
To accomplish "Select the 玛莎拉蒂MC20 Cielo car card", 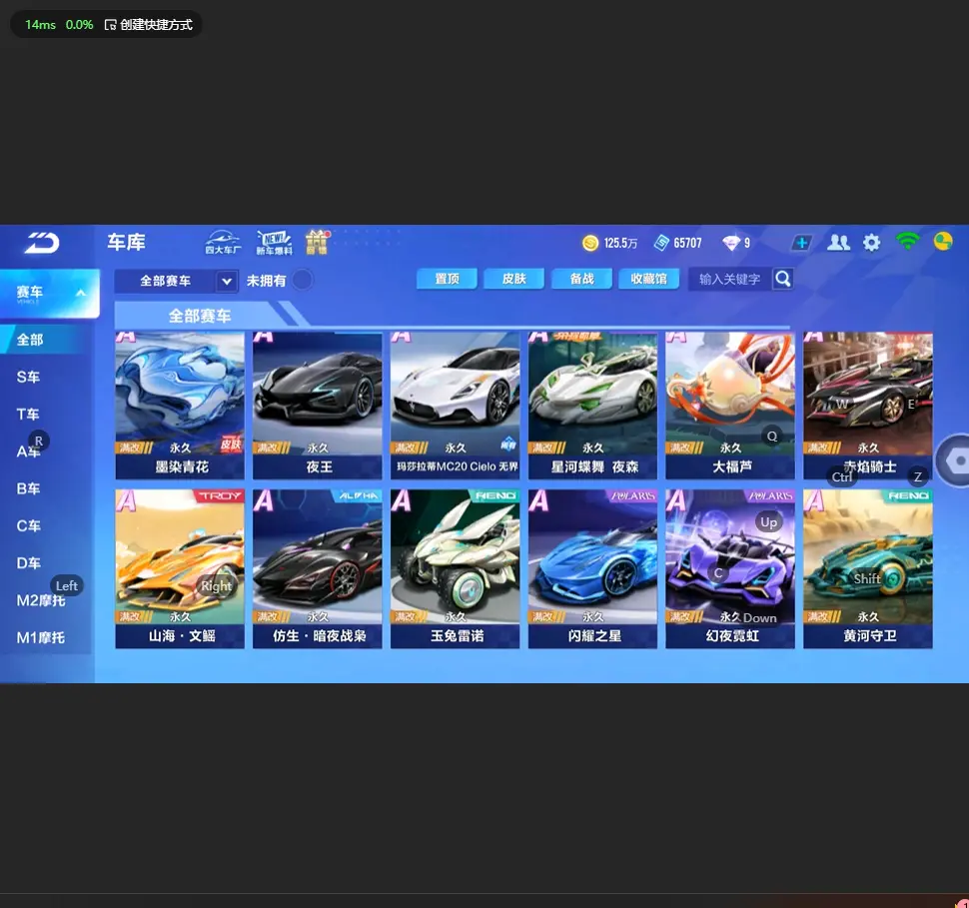I will click(456, 406).
